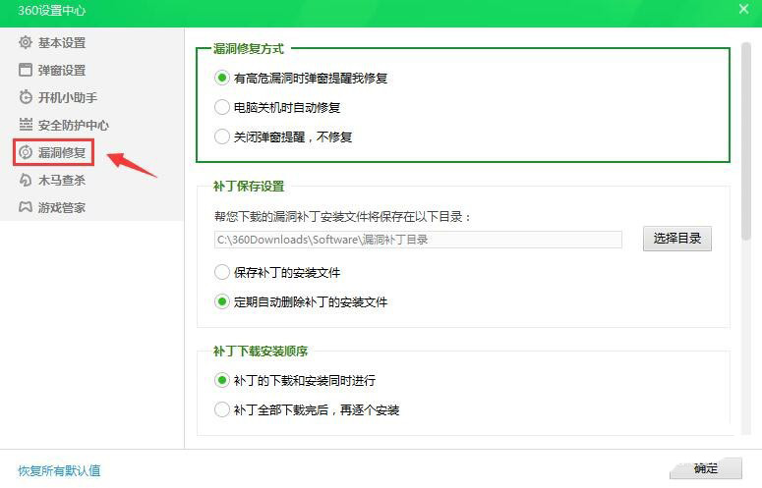This screenshot has width=762, height=488.
Task: Choose 定期自动删除补丁的安装文件 option
Action: (x=222, y=301)
